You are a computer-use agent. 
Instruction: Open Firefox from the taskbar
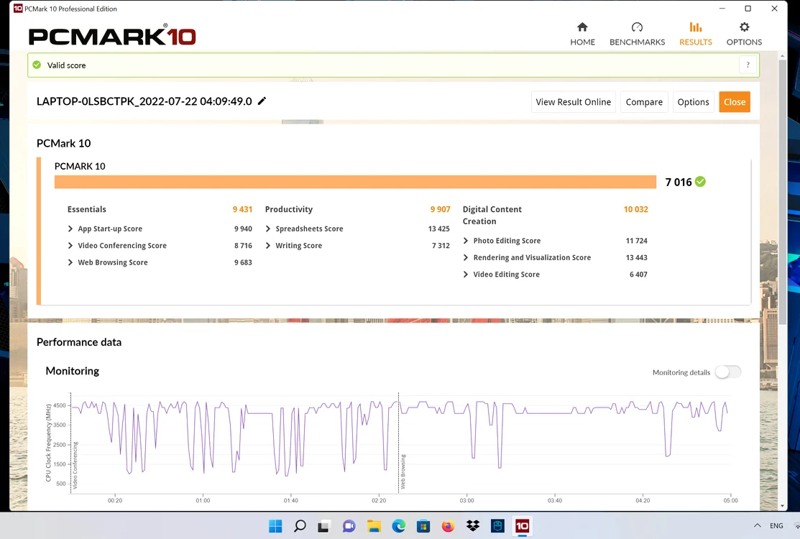[448, 526]
